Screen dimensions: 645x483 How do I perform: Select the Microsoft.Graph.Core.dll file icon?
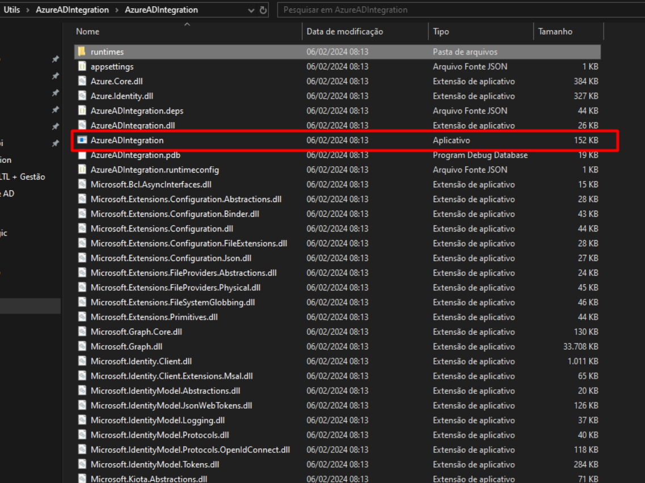pos(82,331)
